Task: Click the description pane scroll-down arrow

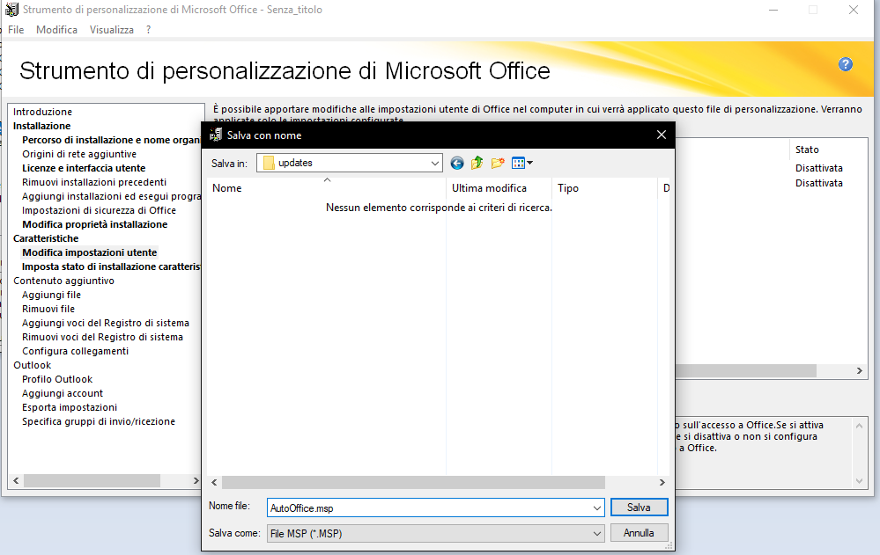Action: tap(859, 481)
